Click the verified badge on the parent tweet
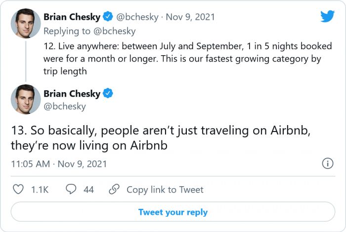Image resolution: width=346 pixels, height=232 pixels. pyautogui.click(x=108, y=17)
